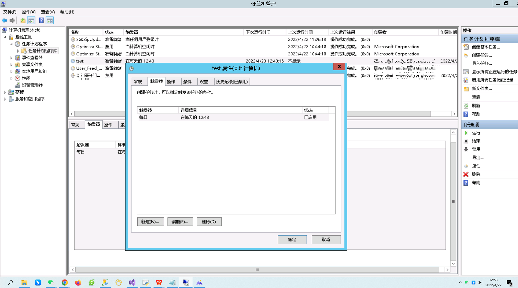This screenshot has width=518, height=288.
Task: Click the volume icon in the system tray
Action: [480, 283]
